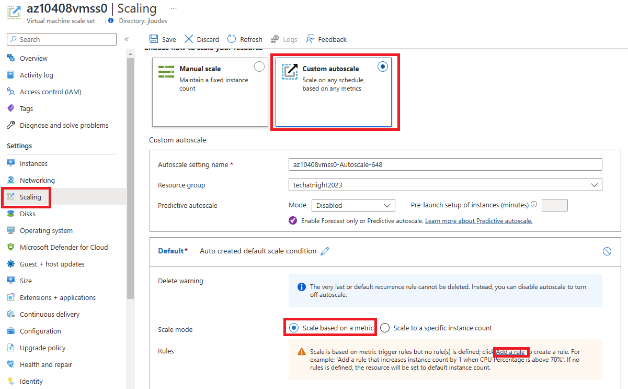Viewport: 628px width, 389px height.
Task: Open the Predictive autoscale Mode dropdown
Action: 353,205
